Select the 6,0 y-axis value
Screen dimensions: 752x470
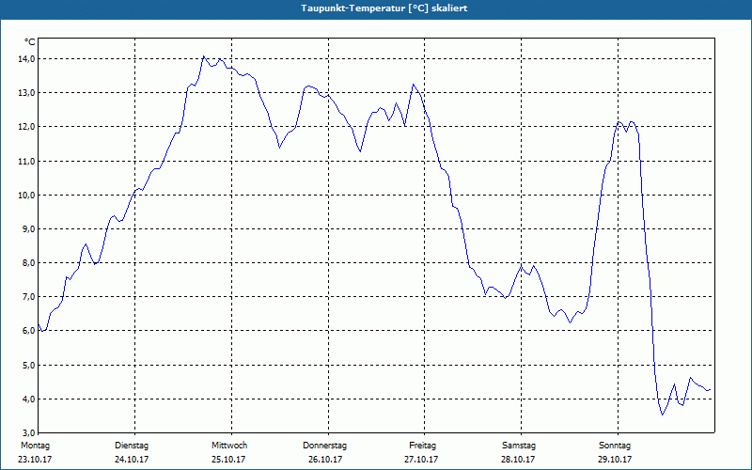coord(28,331)
